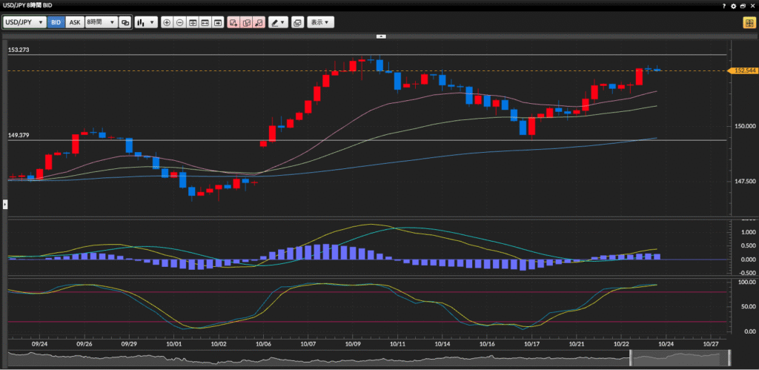Open help via question mark icon
Screen dimensions: 759x370
[724, 5]
